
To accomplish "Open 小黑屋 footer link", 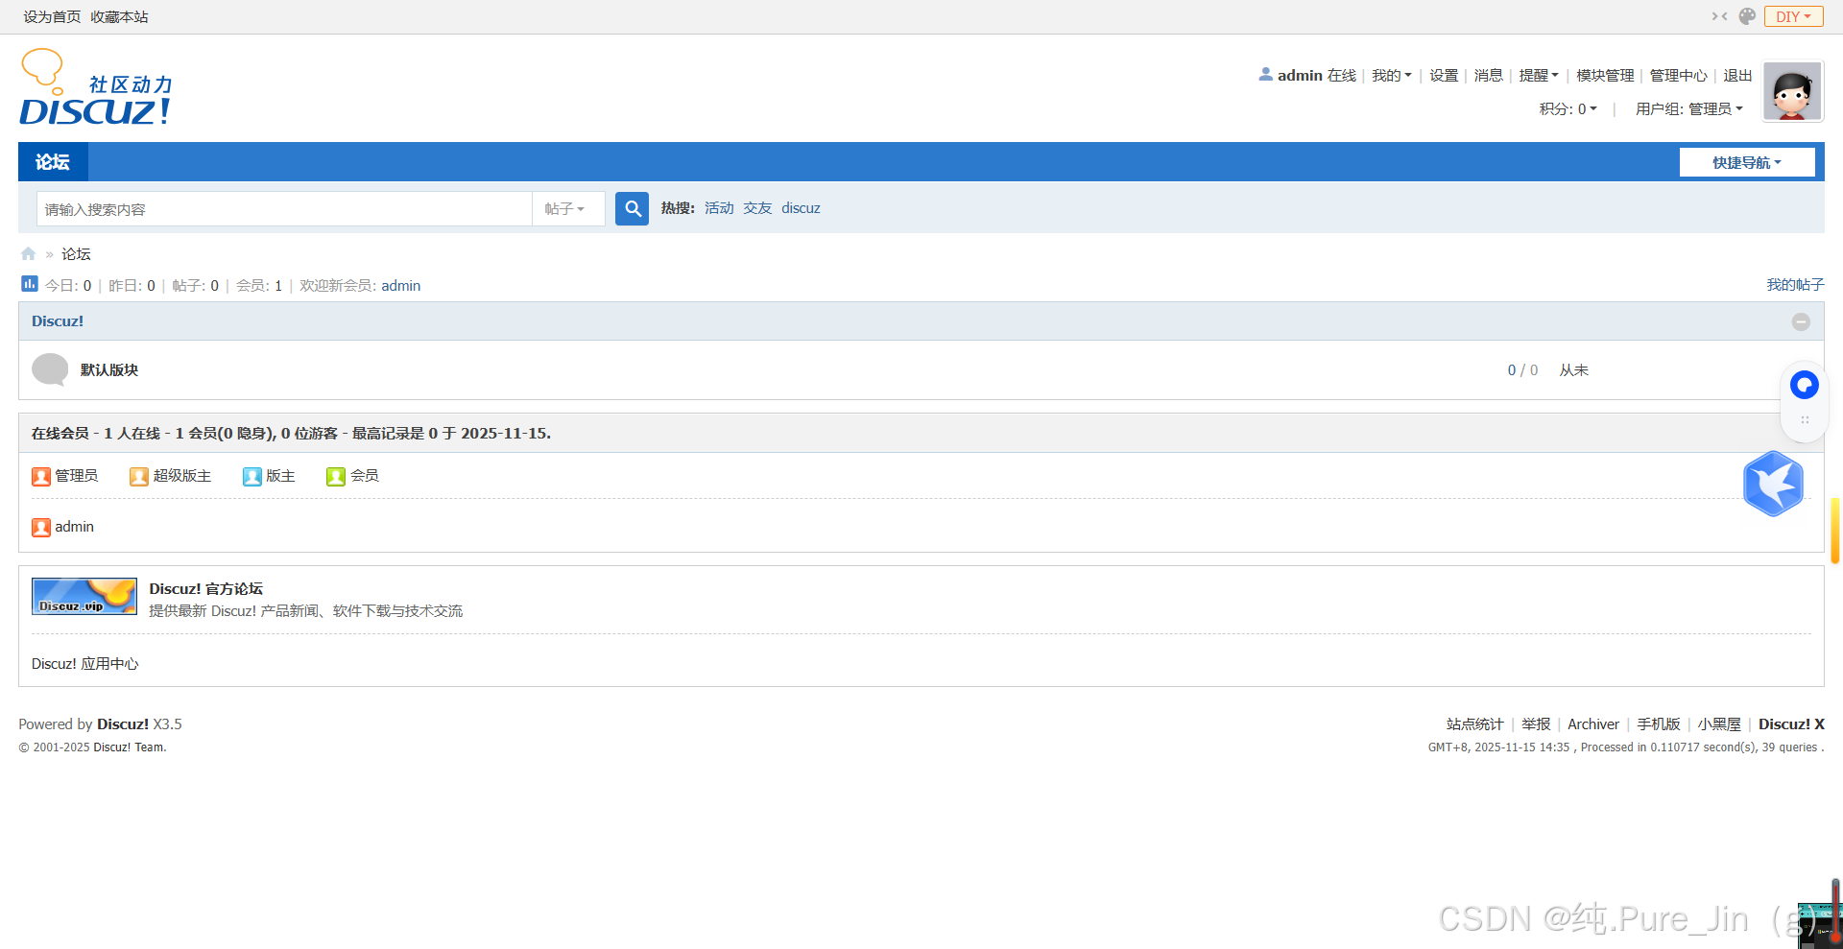I will (1719, 724).
